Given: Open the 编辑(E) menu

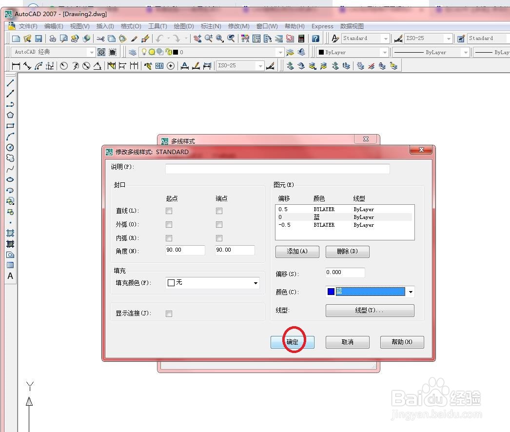Looking at the screenshot, I should (x=54, y=26).
